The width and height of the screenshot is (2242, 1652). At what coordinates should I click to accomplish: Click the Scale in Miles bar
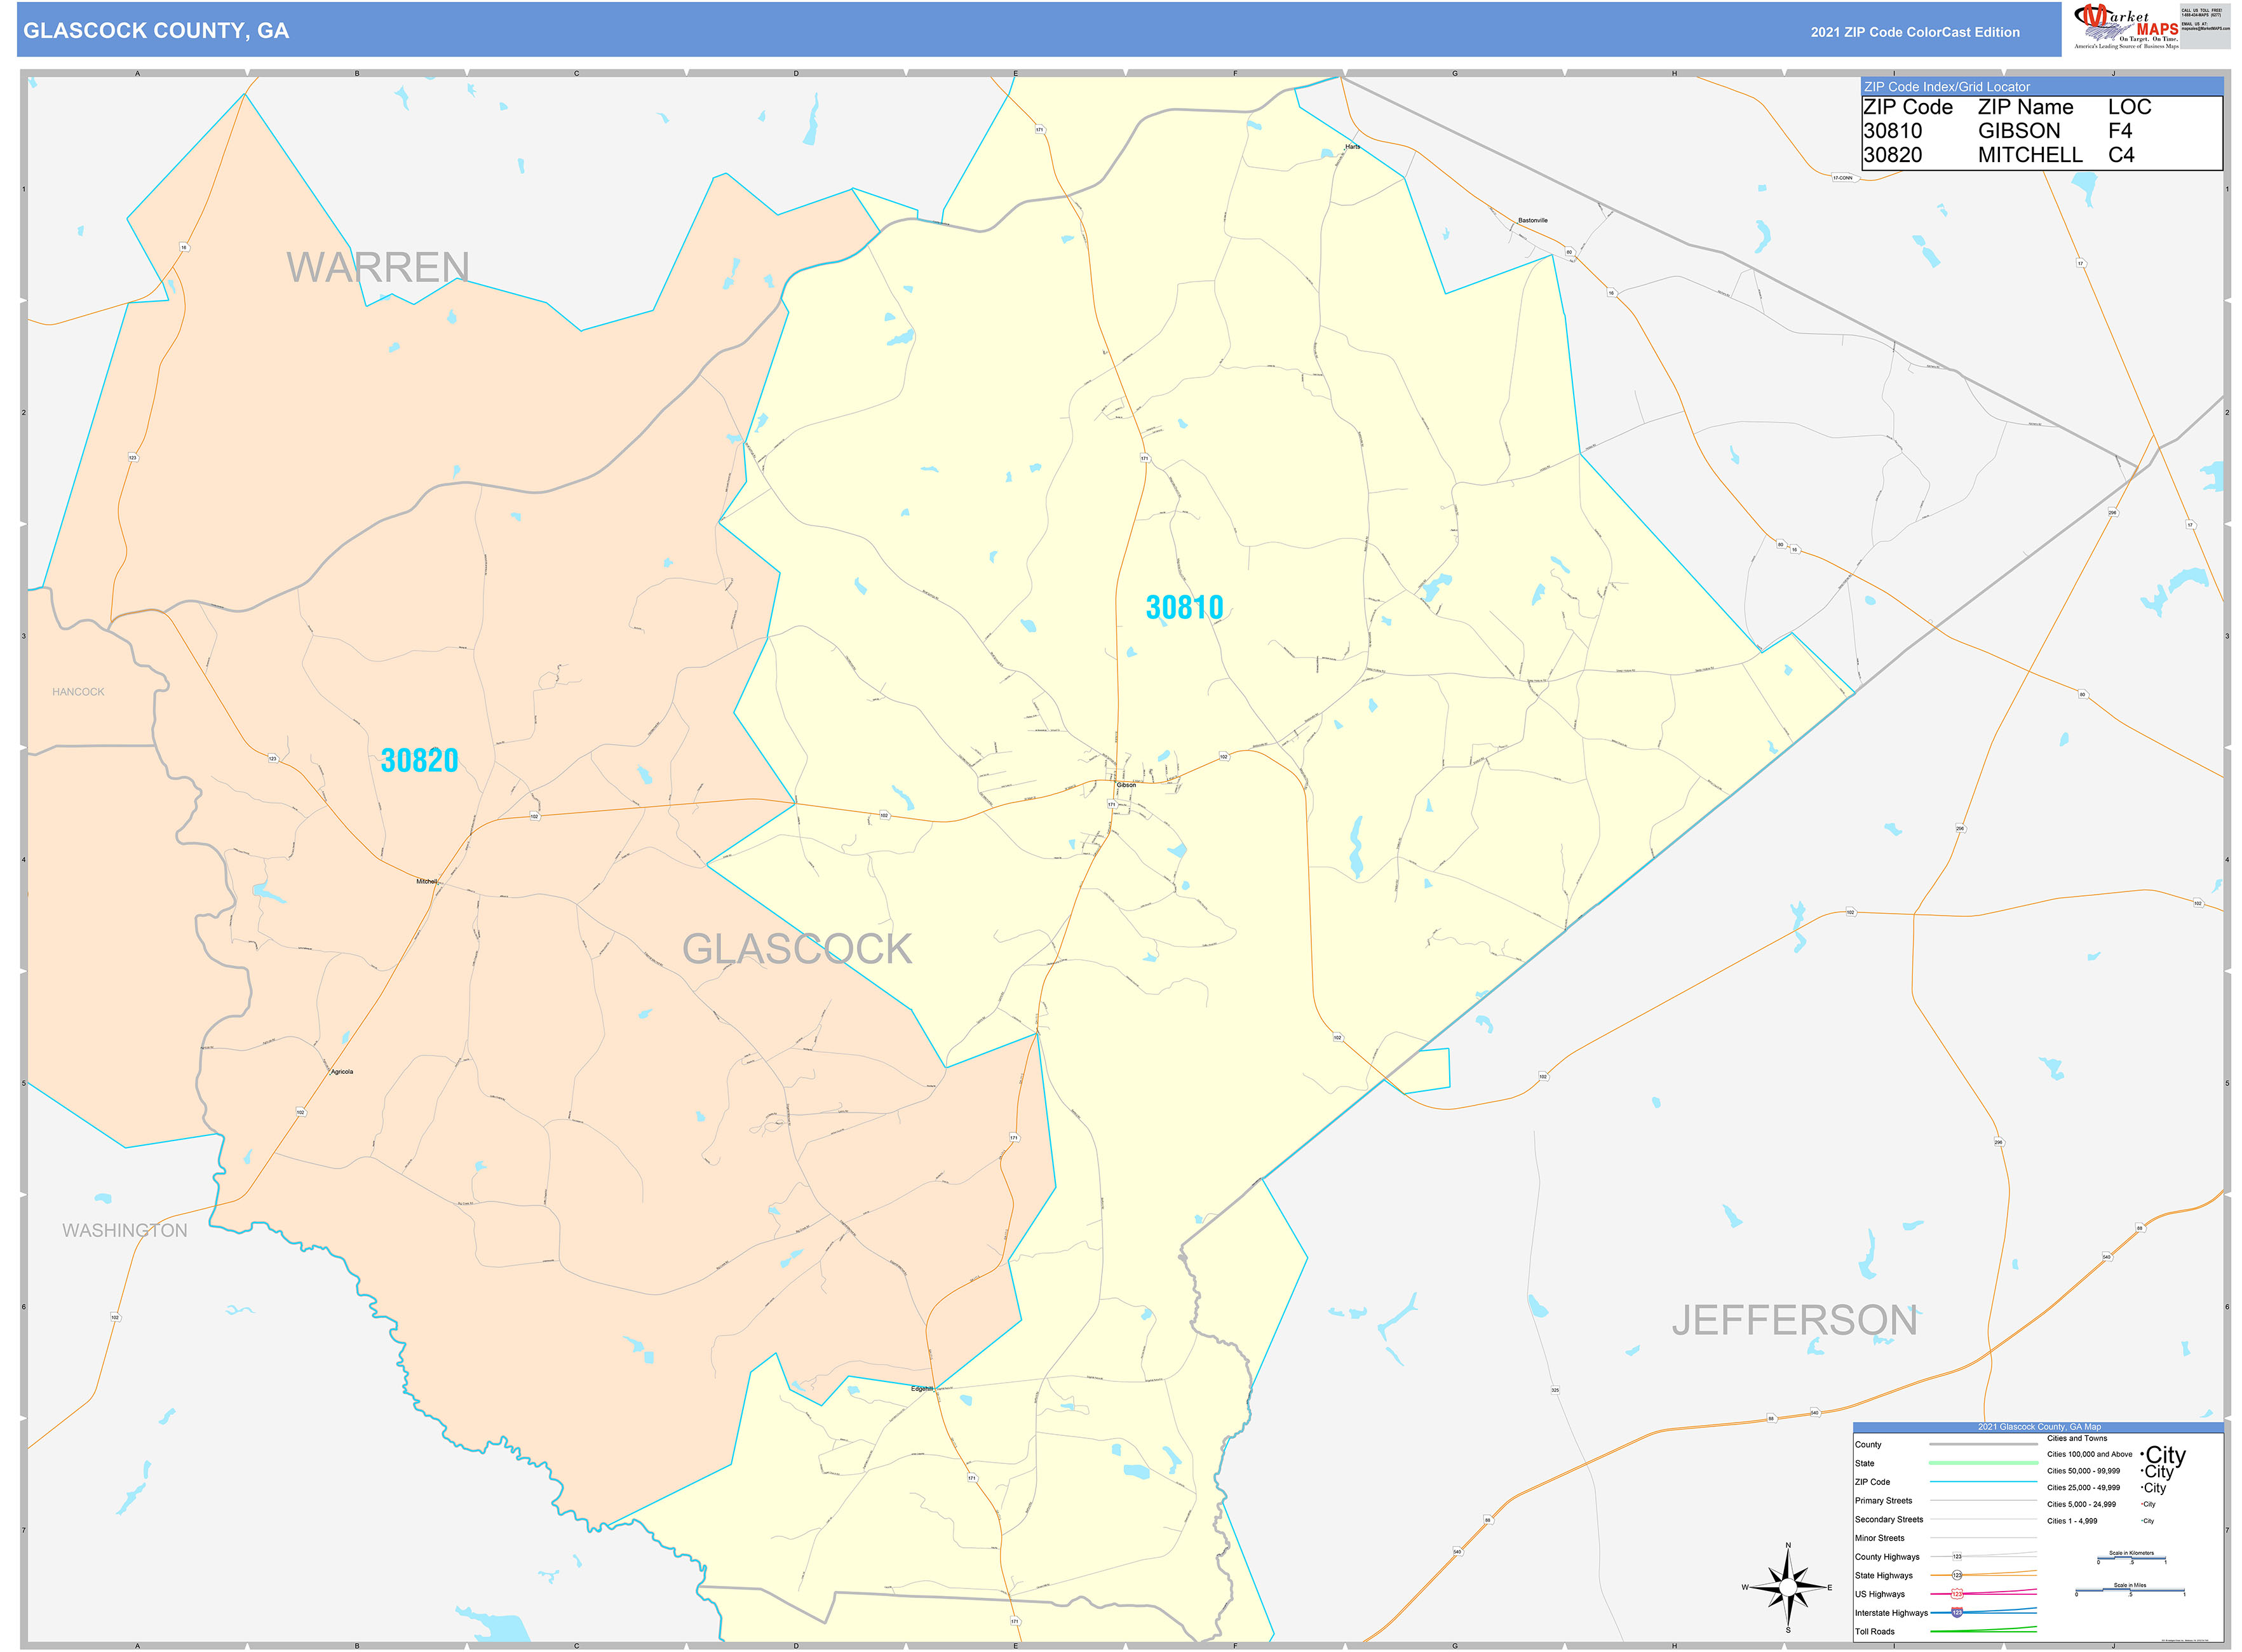(2130, 1590)
